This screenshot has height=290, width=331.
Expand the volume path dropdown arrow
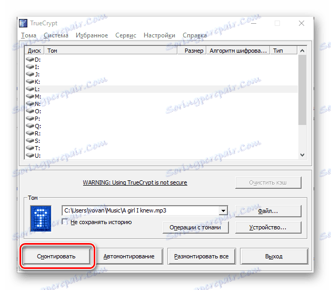[x=223, y=211]
